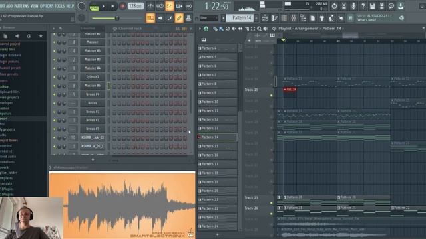This screenshot has width=426, height=239.
Task: Click the browser favorites star icon
Action: pos(41,36)
